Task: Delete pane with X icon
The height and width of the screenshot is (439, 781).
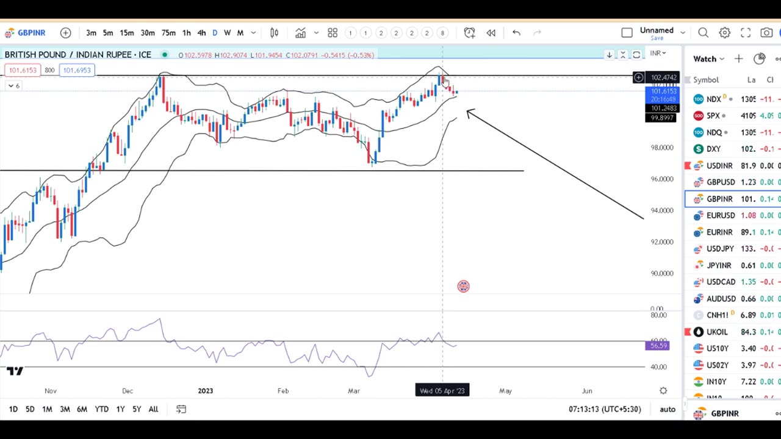Action: pyautogui.click(x=622, y=55)
